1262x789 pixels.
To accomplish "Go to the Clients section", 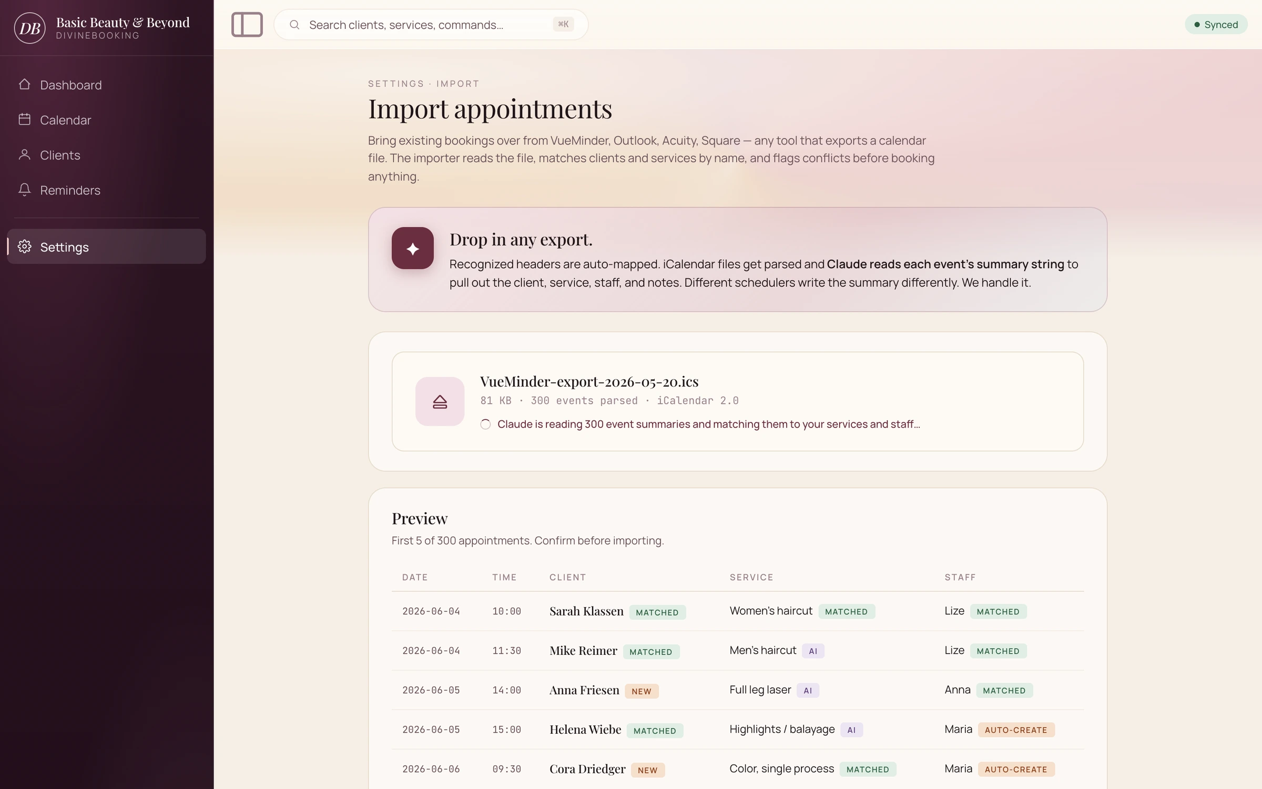I will (x=106, y=155).
